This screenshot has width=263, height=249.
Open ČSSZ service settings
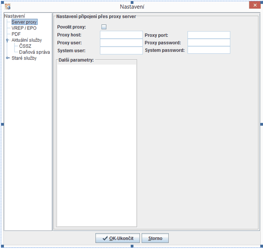(x=25, y=46)
